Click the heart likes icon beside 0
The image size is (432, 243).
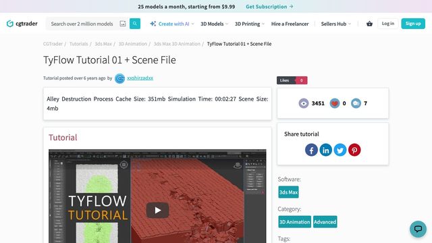[335, 103]
